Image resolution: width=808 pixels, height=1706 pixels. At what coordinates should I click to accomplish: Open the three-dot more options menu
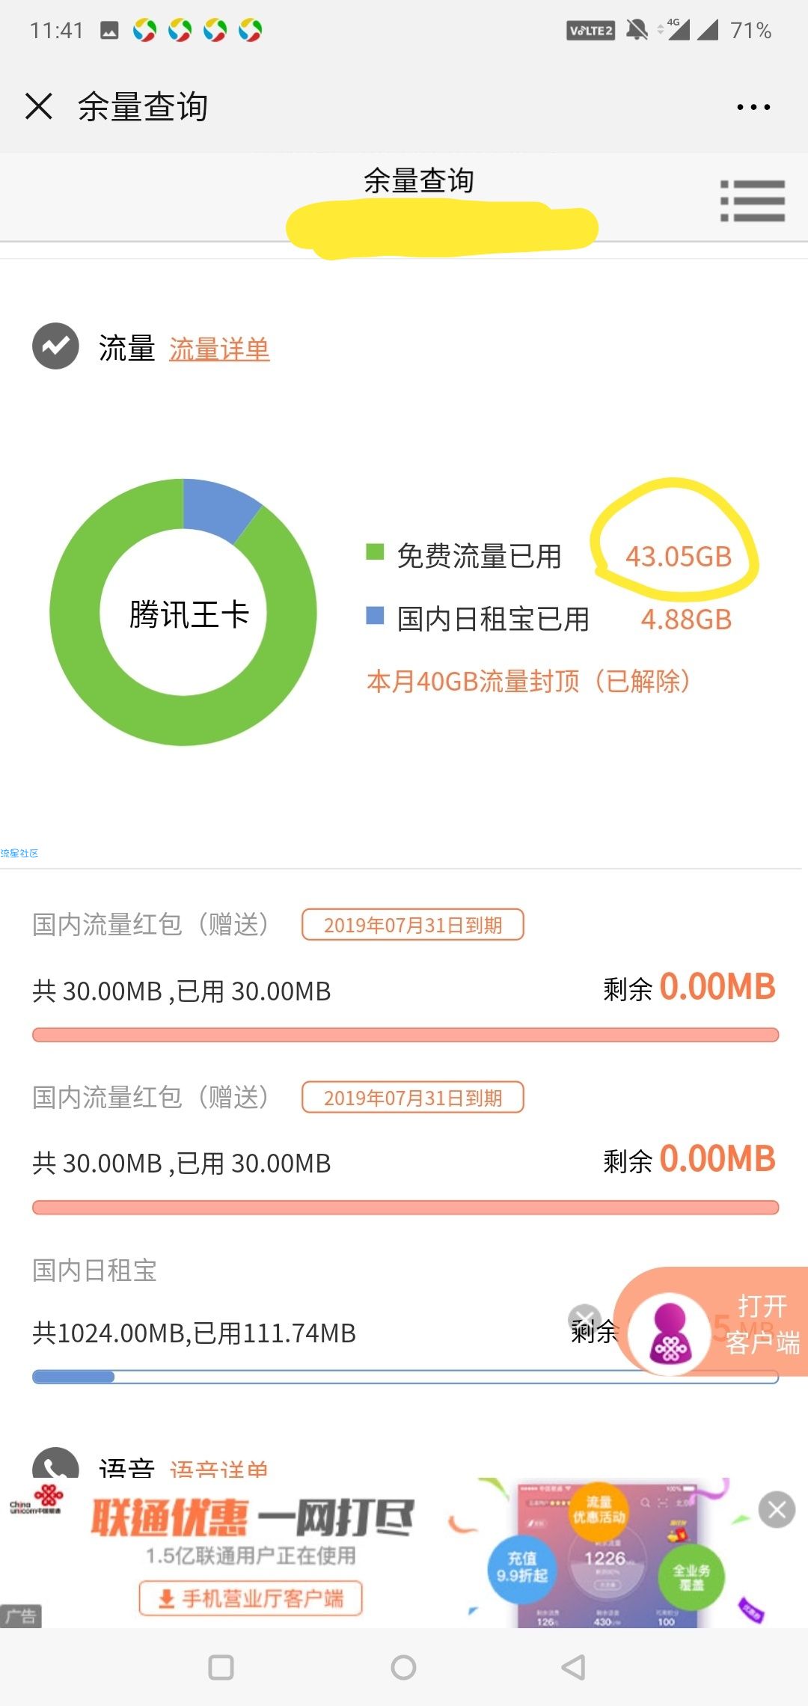click(753, 107)
